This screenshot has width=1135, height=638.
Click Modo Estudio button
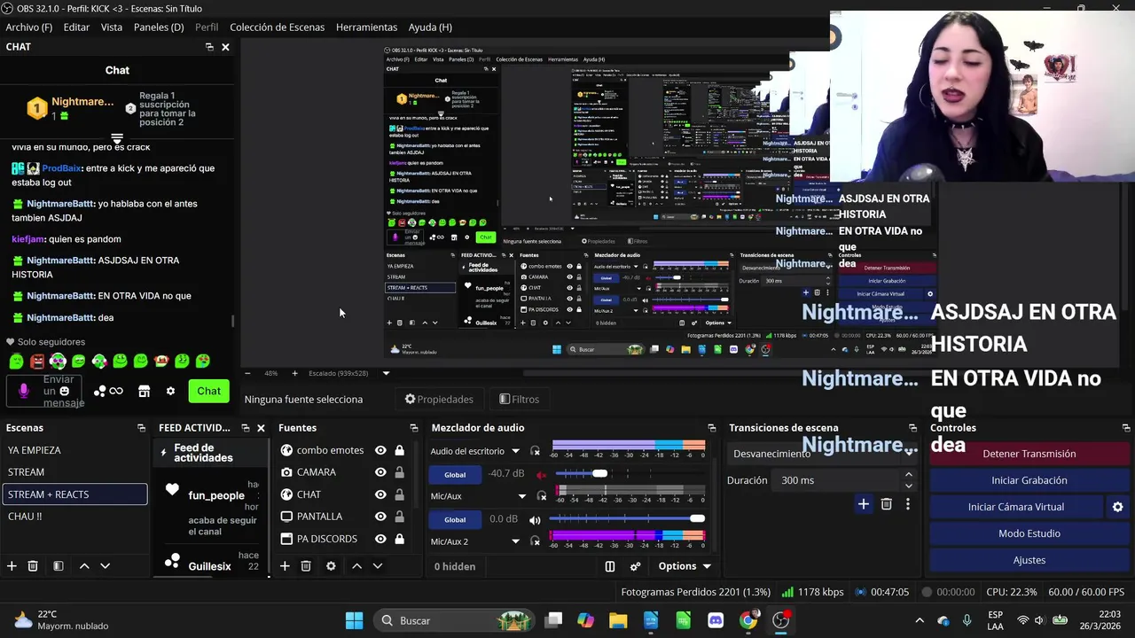[1029, 533]
